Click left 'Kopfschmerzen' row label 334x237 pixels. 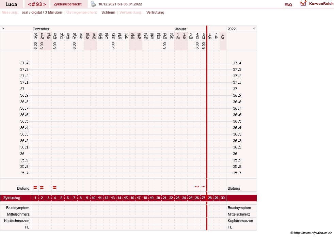click(17, 221)
